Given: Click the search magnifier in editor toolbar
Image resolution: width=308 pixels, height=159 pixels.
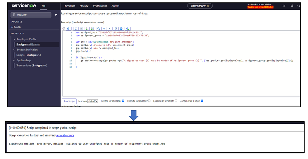Looking at the screenshot, I should pyautogui.click(x=98, y=29).
